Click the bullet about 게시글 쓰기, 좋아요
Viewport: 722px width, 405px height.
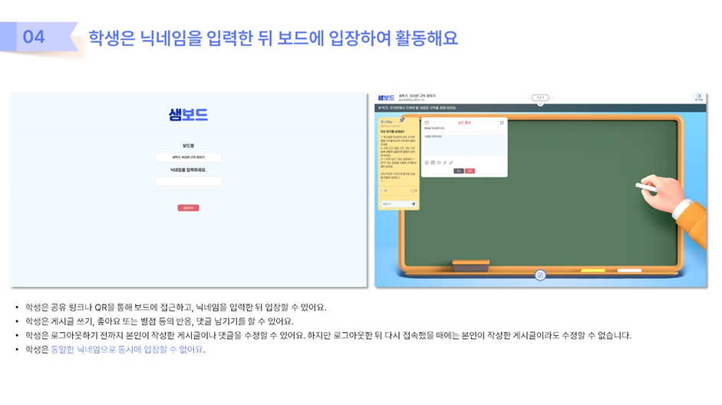click(160, 321)
